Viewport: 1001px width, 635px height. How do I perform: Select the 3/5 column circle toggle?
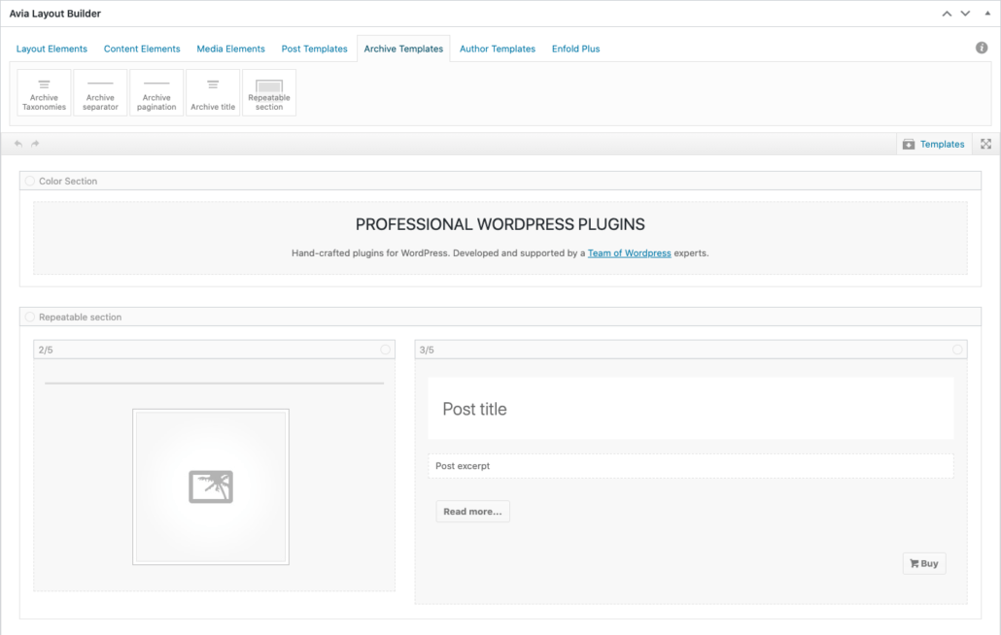[x=957, y=350]
